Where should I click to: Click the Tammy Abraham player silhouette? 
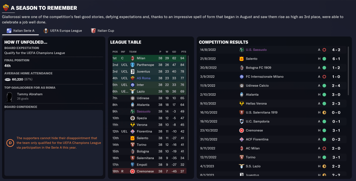pyautogui.click(x=9, y=96)
